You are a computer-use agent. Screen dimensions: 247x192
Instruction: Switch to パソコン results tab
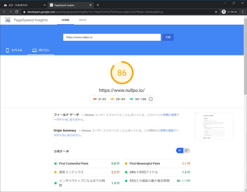point(41,50)
